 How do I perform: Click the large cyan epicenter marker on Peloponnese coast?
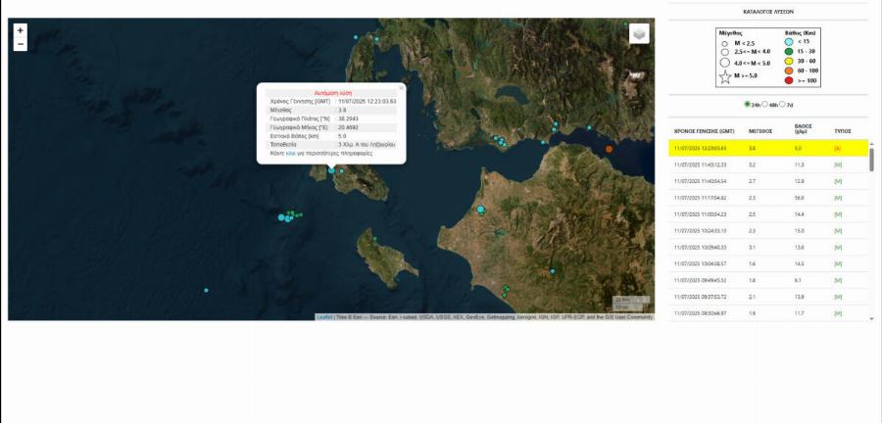tap(480, 210)
